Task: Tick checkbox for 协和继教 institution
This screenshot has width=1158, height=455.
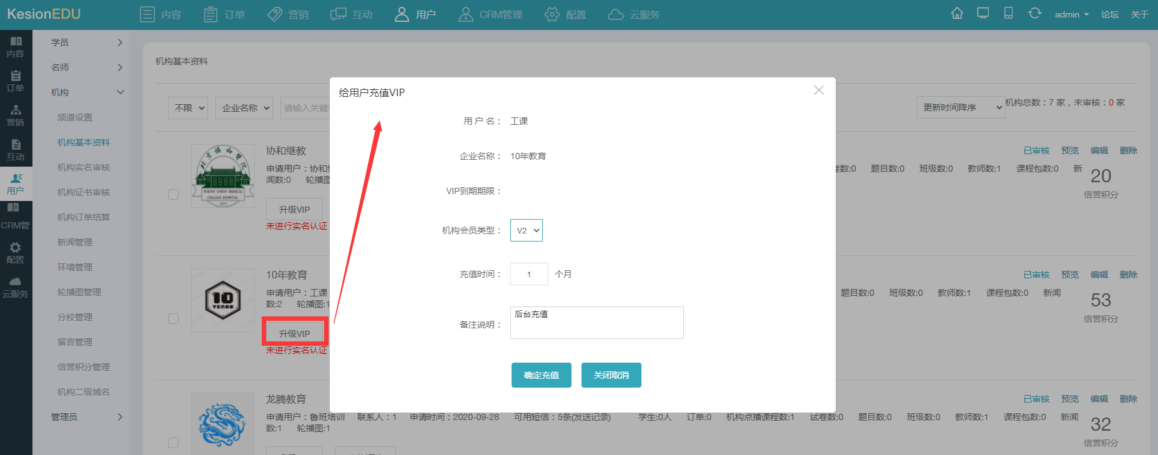Action: [174, 195]
